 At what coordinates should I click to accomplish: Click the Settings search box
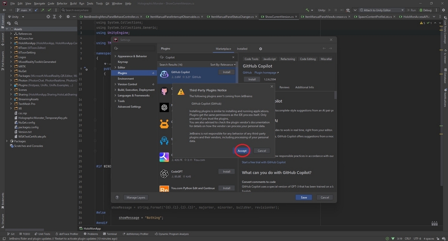click(134, 48)
